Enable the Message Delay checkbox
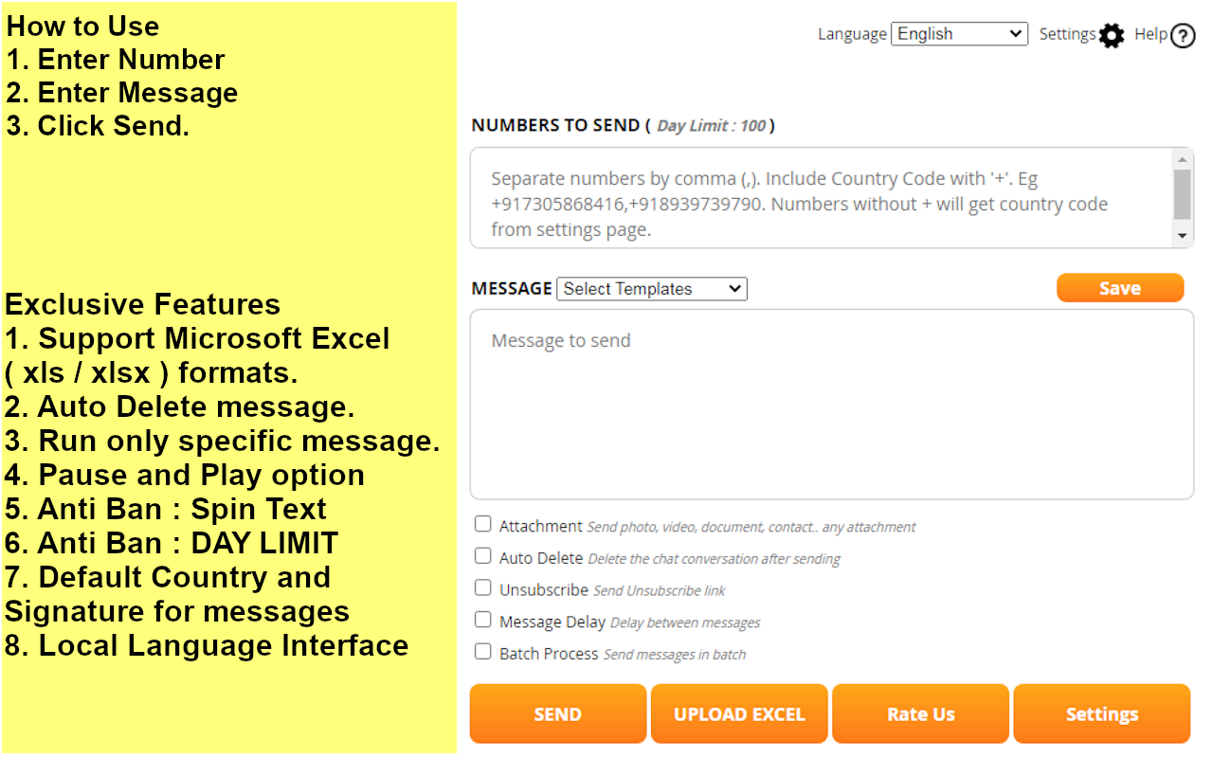Viewport: 1213px width, 758px height. point(483,620)
